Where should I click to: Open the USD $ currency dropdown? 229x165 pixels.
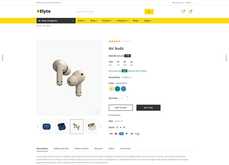click(189, 3)
